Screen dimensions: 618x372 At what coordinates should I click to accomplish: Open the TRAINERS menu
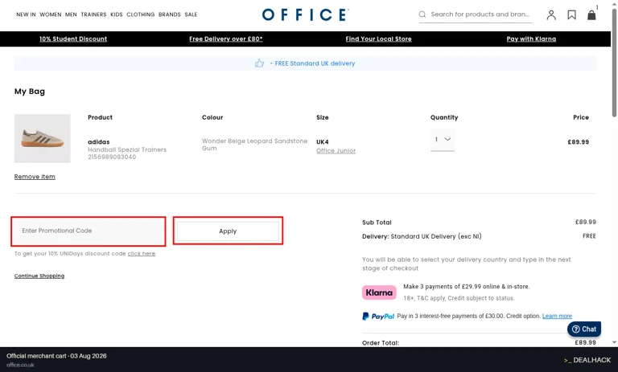click(x=94, y=14)
